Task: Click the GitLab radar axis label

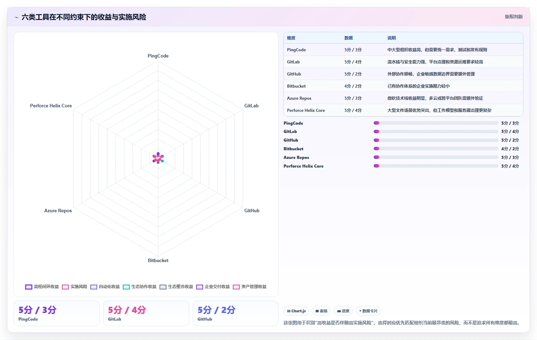Action: point(252,106)
